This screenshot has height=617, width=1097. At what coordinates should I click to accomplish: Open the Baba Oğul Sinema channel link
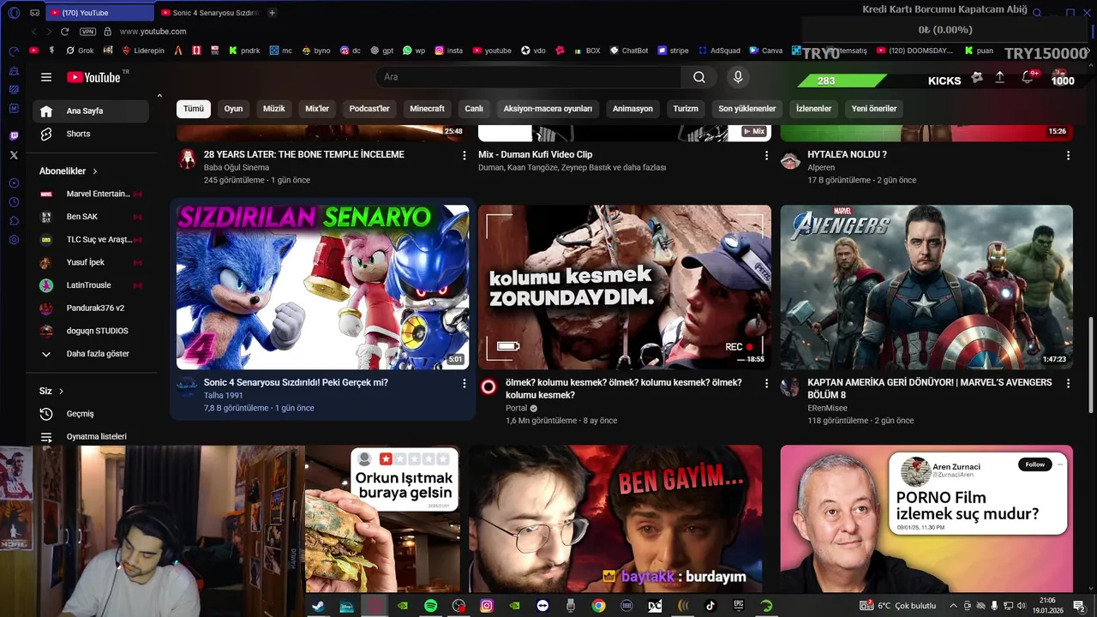pyautogui.click(x=237, y=168)
